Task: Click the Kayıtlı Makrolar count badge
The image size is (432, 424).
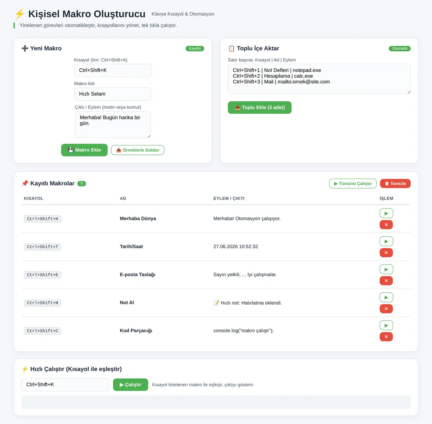Action: click(x=82, y=184)
